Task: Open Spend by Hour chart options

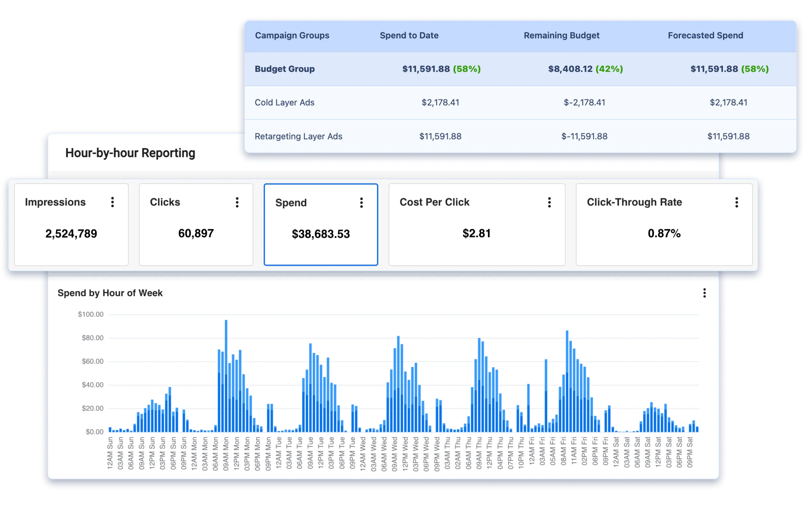Action: coord(704,293)
